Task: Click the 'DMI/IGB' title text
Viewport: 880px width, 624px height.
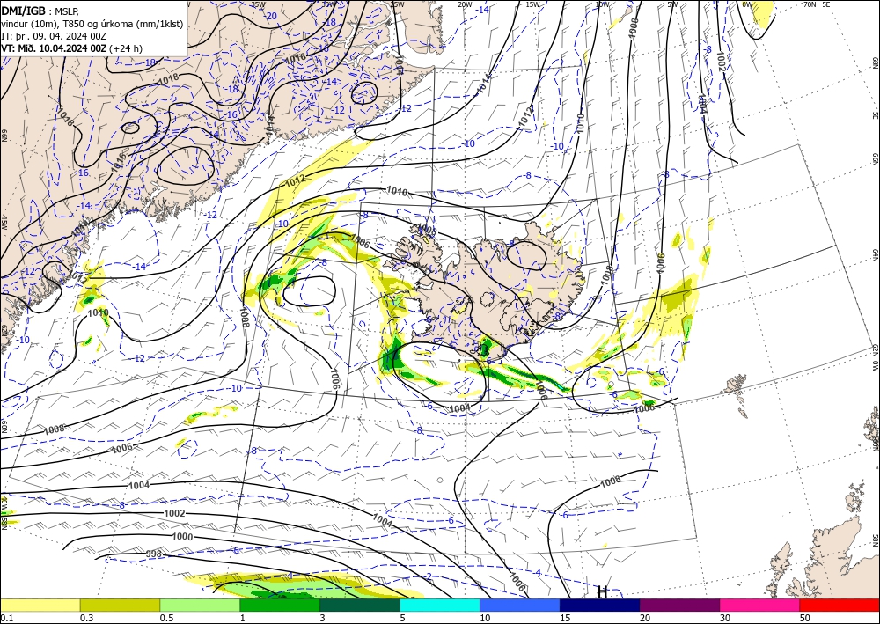Action: (x=24, y=10)
